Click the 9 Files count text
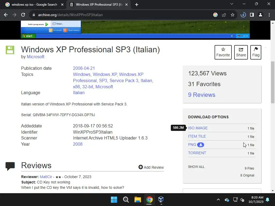This screenshot has width=275, height=206. click(x=249, y=168)
